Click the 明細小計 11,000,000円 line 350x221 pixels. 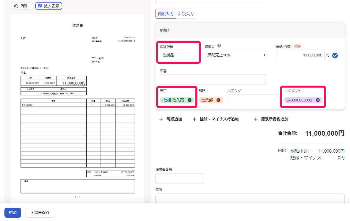pos(317,151)
